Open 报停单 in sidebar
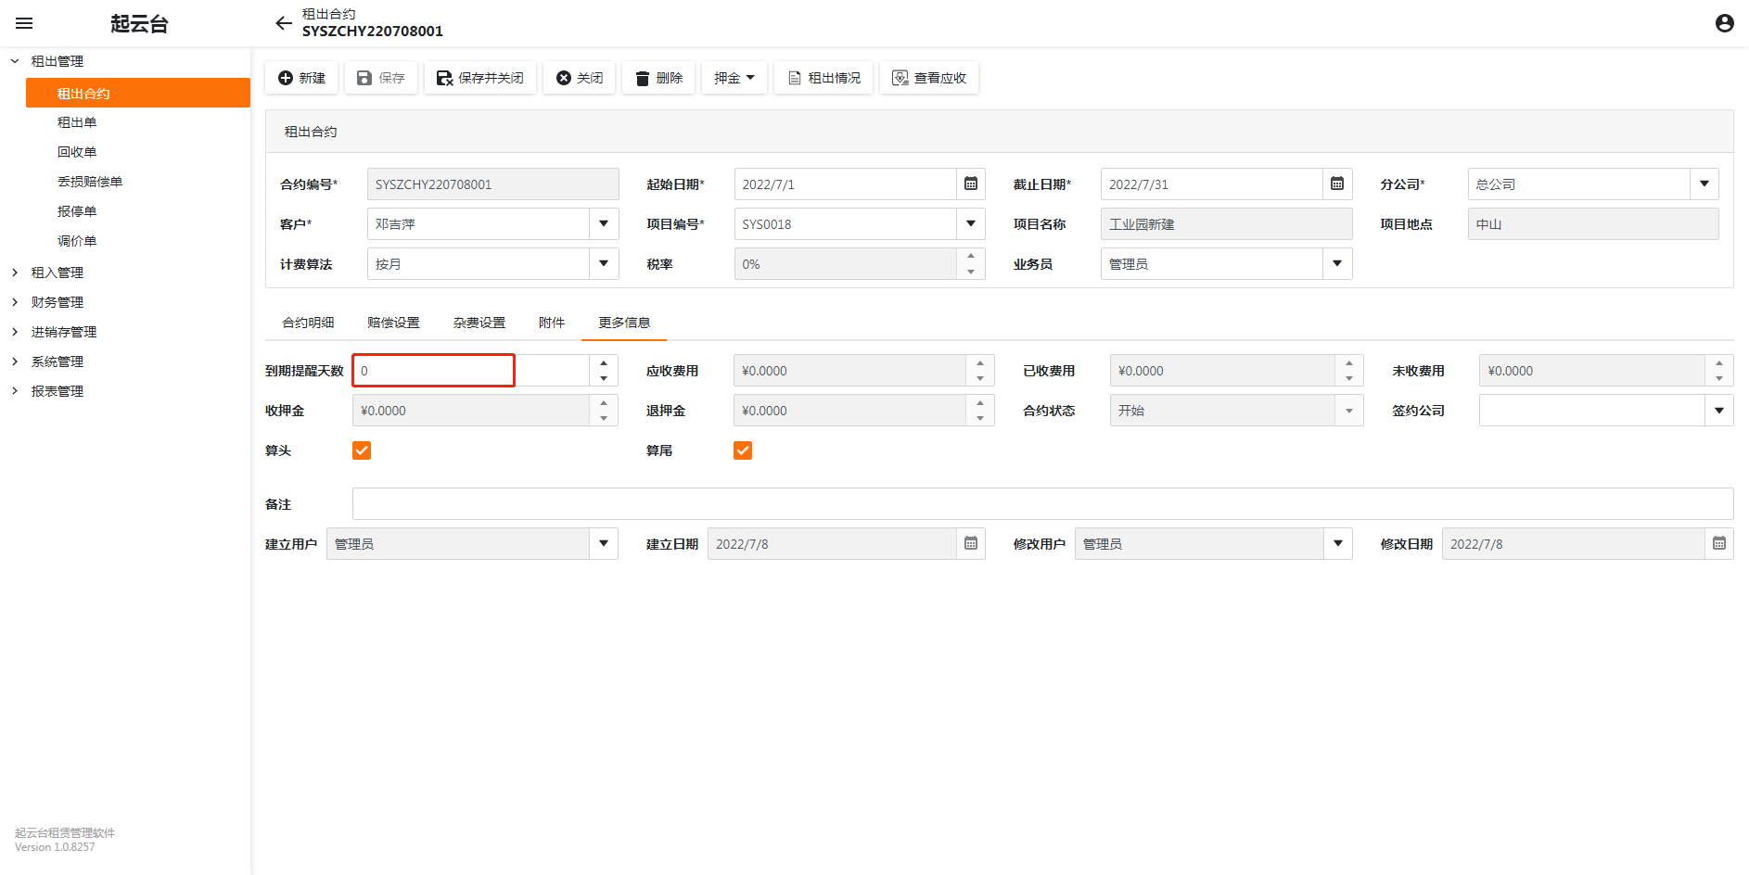Screen dimensions: 1749x875 point(77,211)
